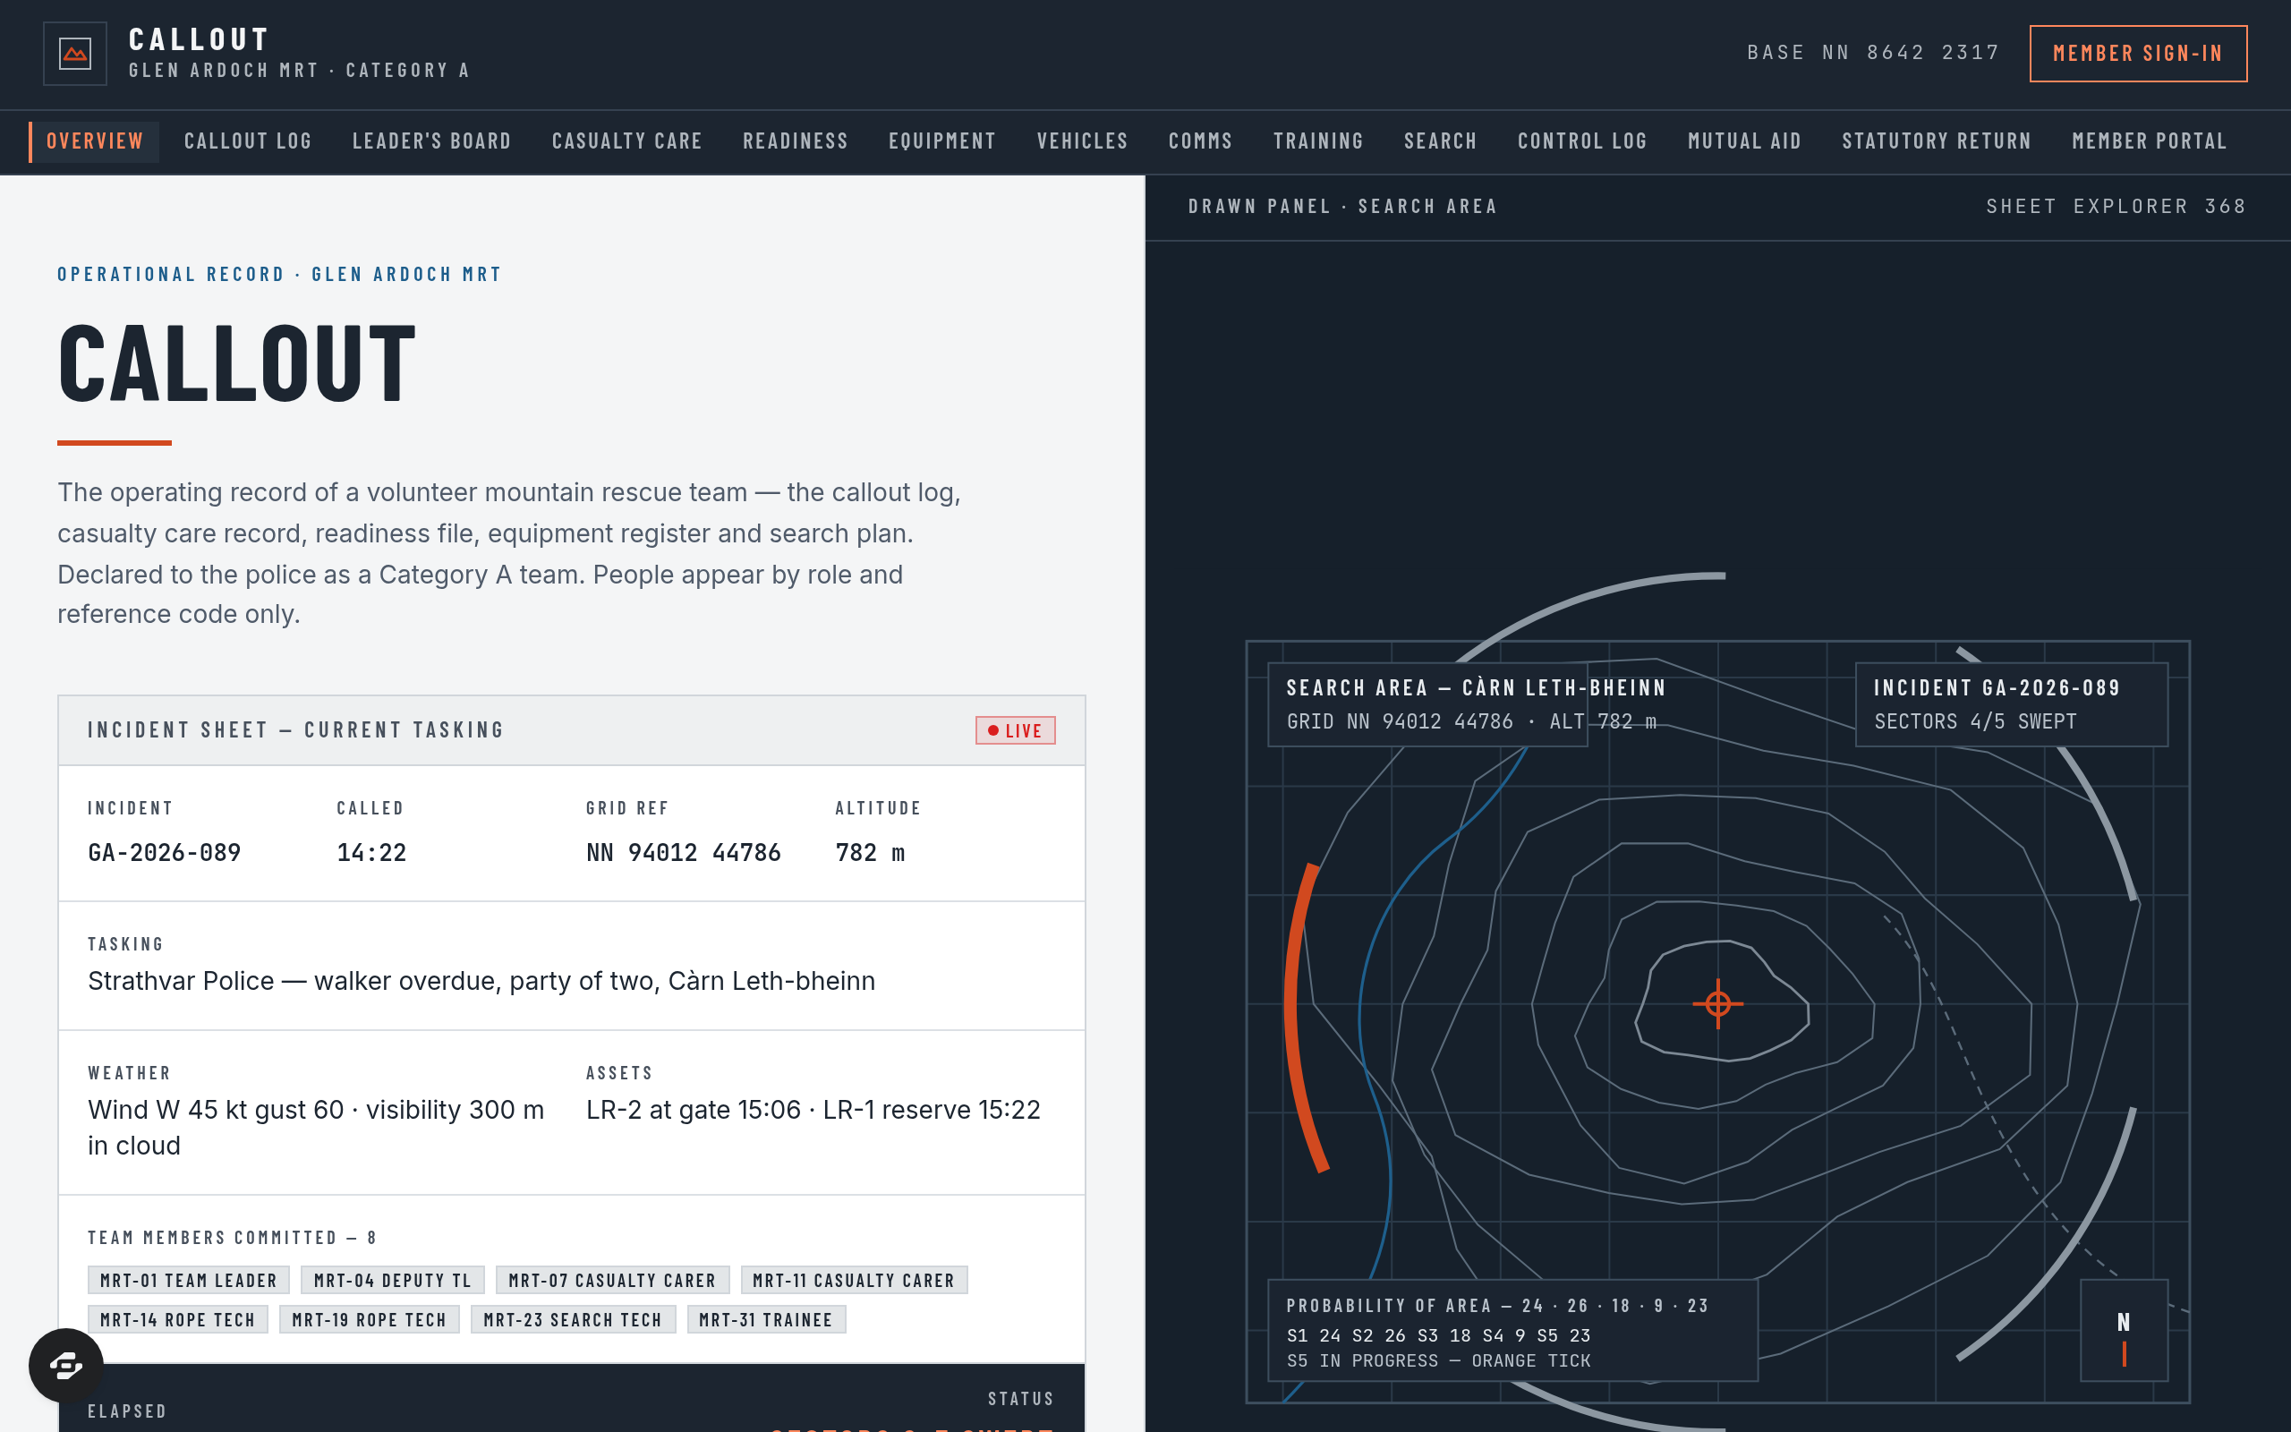Screen dimensions: 2291x1432
Task: Click grid ref NN 94012 44786 value
Action: click(x=684, y=852)
